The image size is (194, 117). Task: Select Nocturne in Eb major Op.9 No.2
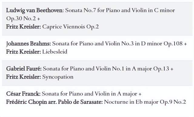145,102
